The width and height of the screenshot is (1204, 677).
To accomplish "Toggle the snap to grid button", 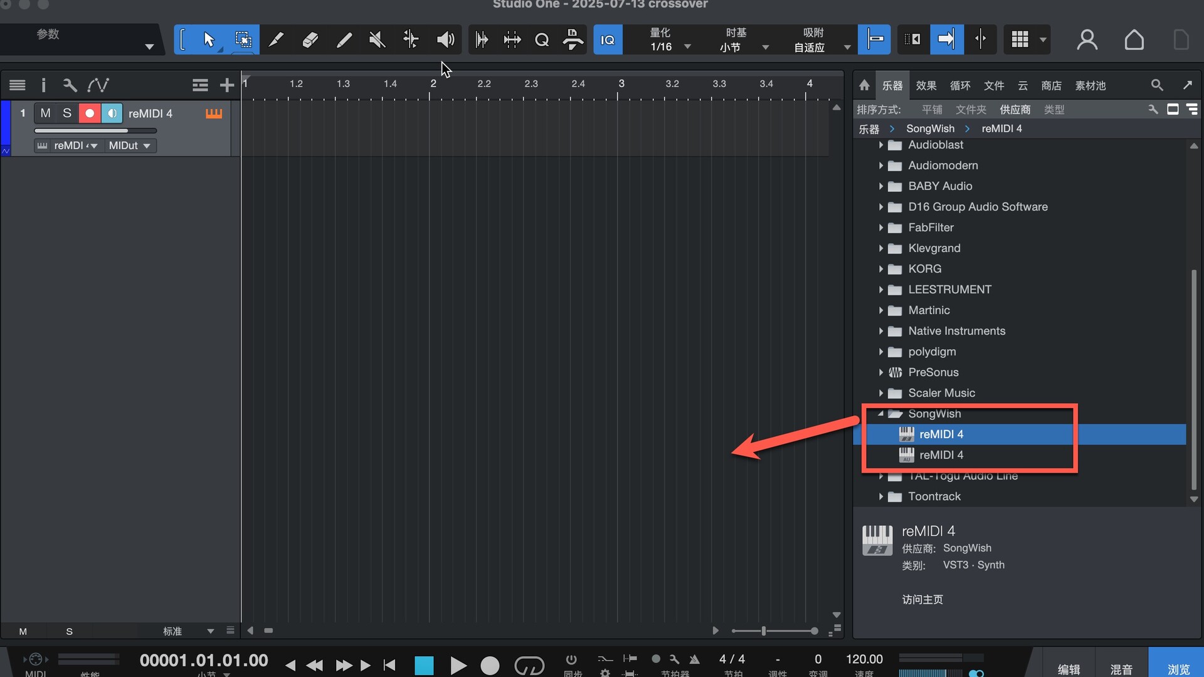I will (875, 39).
